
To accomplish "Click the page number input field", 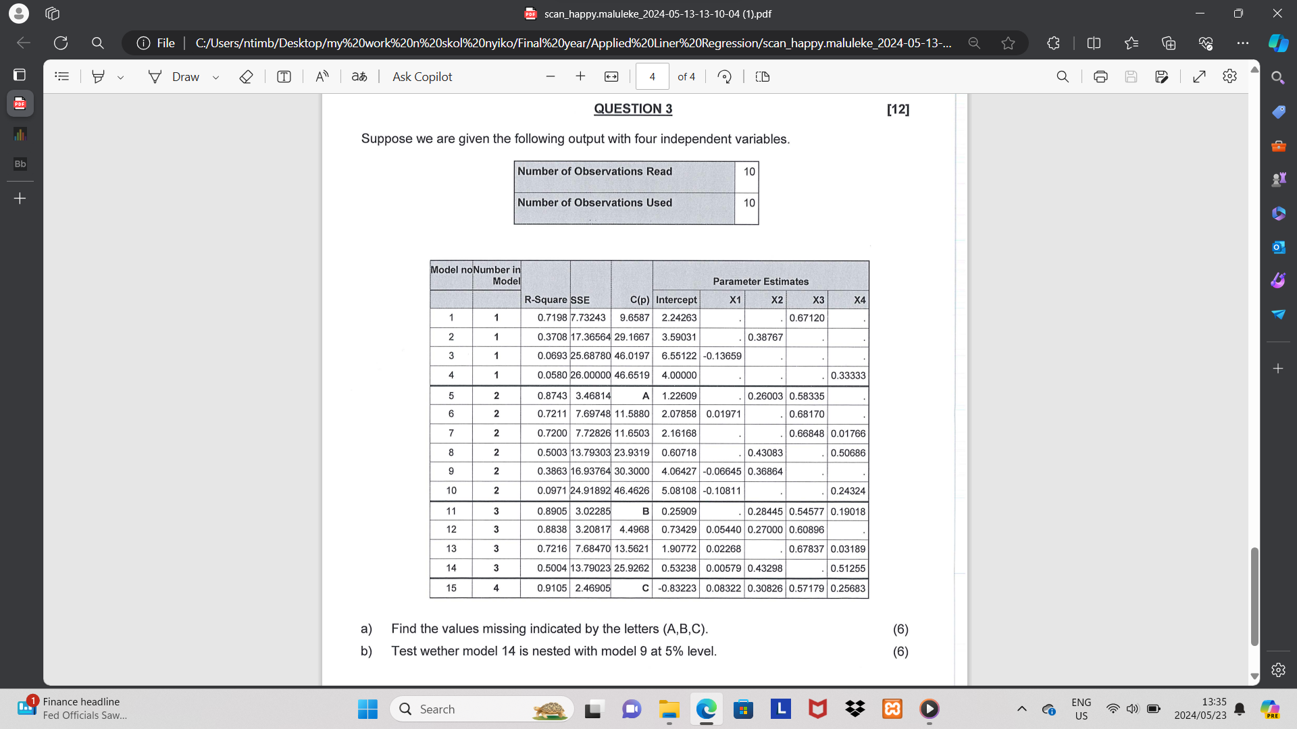I will click(652, 77).
